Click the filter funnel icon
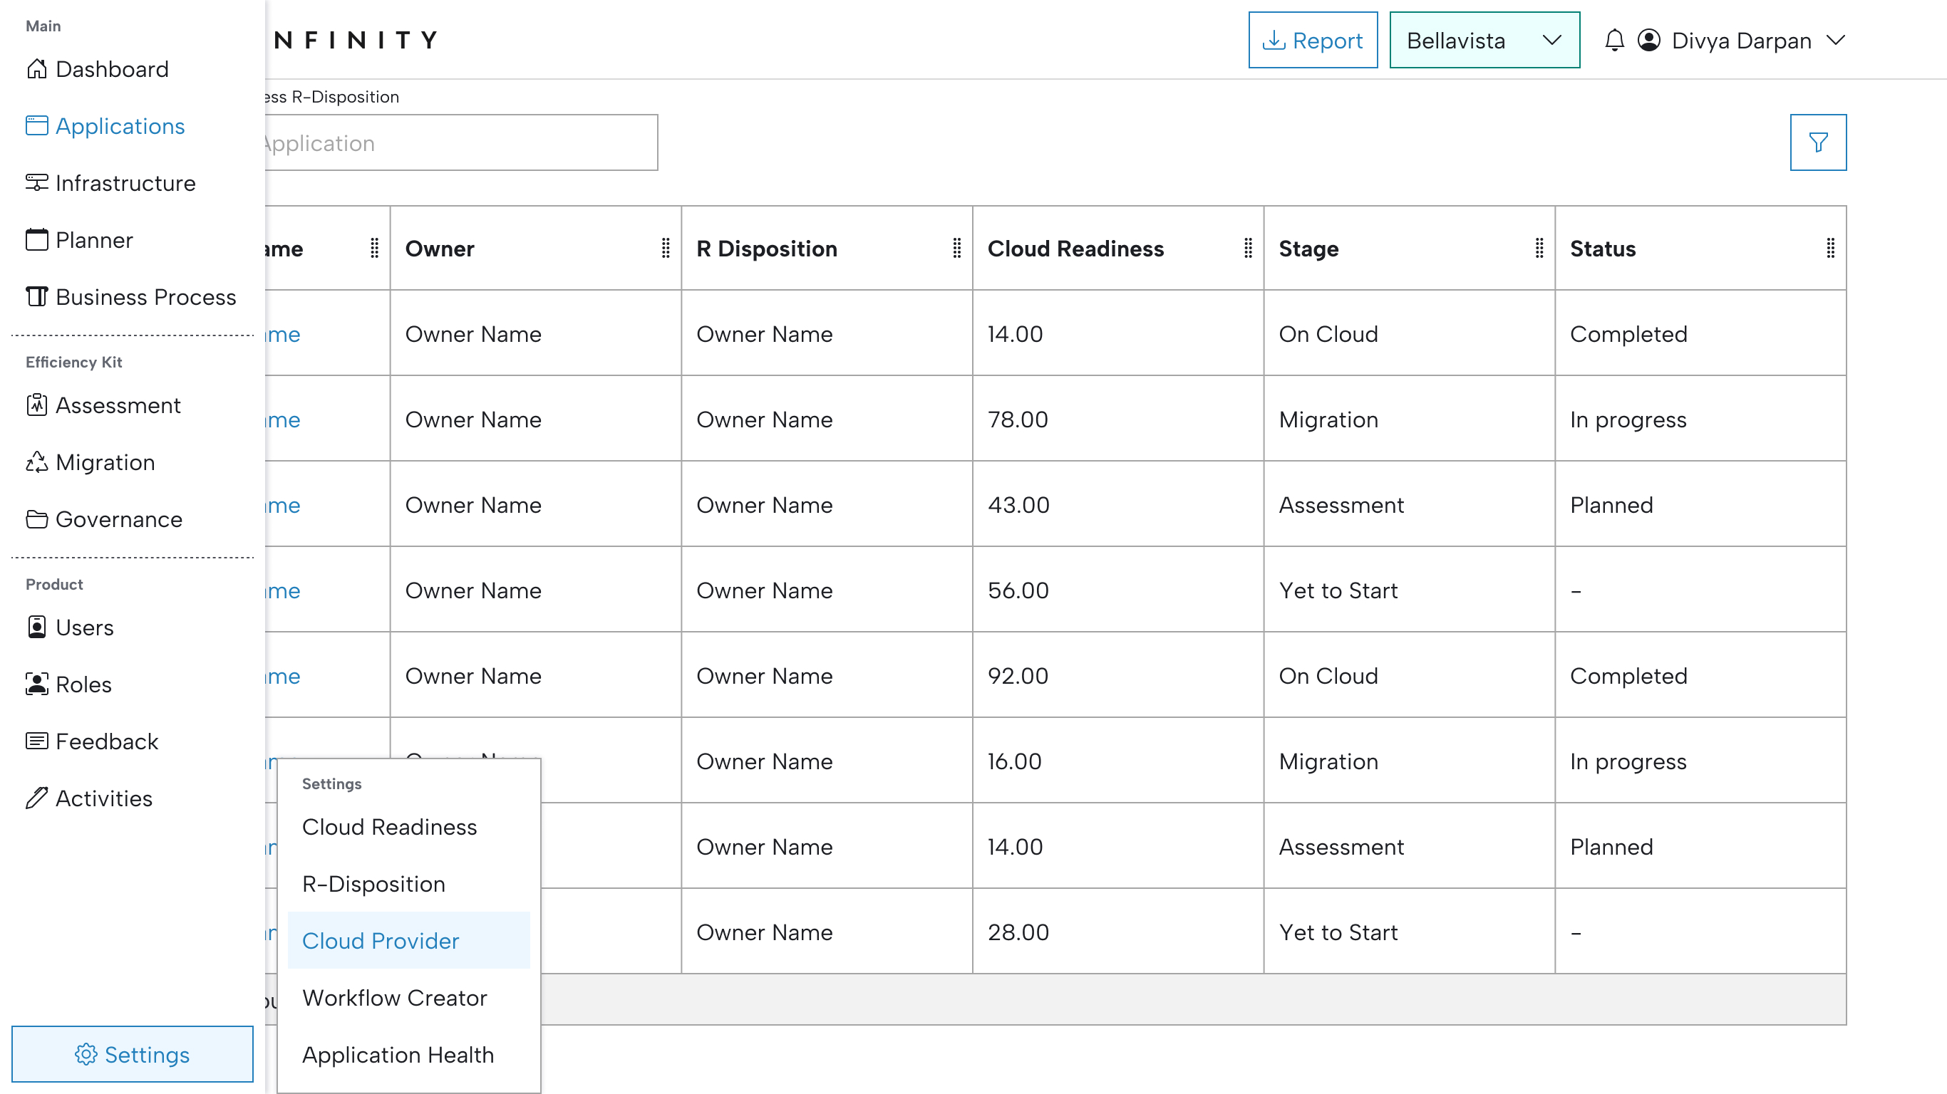 click(x=1818, y=142)
